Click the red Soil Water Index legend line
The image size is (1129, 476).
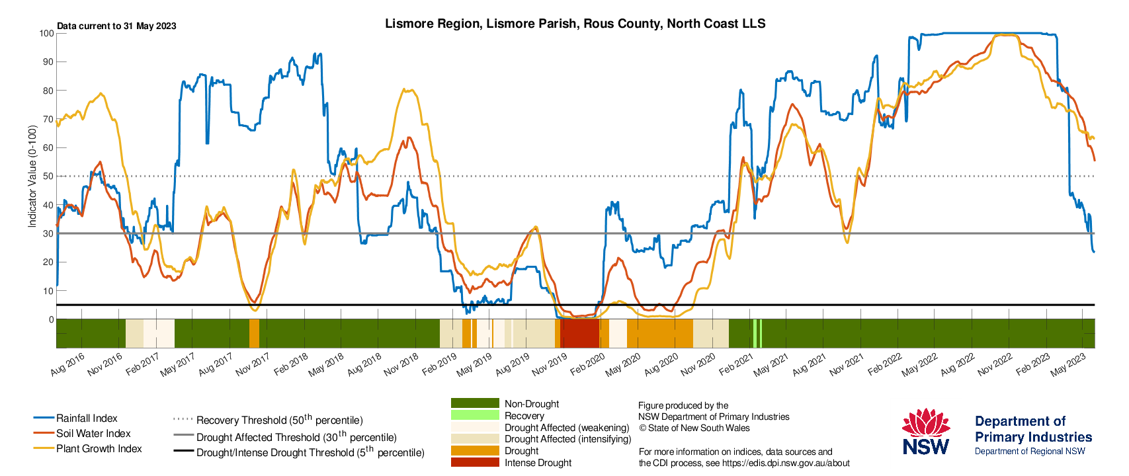[44, 433]
